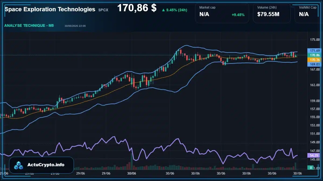This screenshot has height=181, width=323.
Task: Click the ActuCrypto cube logo icon
Action: tap(19, 165)
